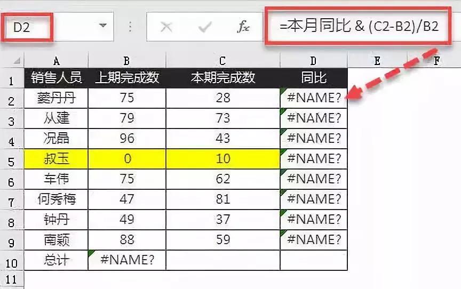The image size is (461, 289).
Task: Click header cell 本期完成数
Action: 223,78
